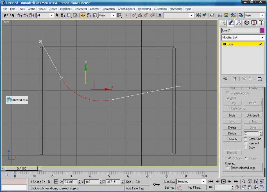The width and height of the screenshot is (267, 192).
Task: Open the Material Editor icon
Action: (233, 15)
